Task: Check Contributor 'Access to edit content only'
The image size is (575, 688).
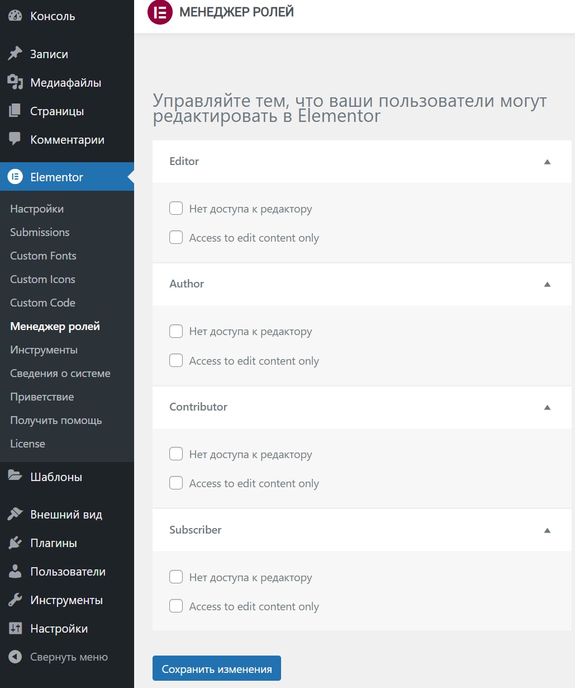Action: (176, 483)
